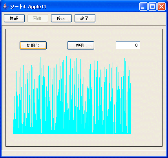Close the ソート4.Applet1 window

point(161,7)
